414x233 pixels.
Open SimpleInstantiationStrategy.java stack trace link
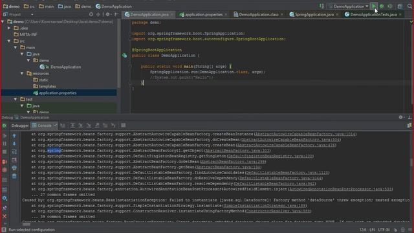(x=265, y=206)
